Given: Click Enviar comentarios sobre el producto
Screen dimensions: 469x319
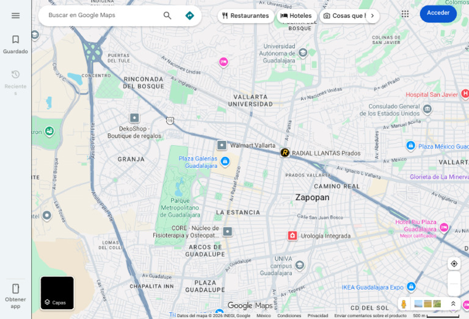Looking at the screenshot, I should pyautogui.click(x=370, y=316).
